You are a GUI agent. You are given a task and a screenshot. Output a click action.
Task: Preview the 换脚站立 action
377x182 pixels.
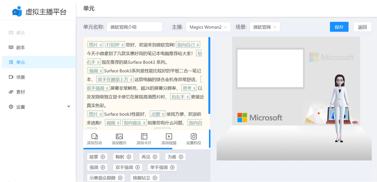pos(155,178)
